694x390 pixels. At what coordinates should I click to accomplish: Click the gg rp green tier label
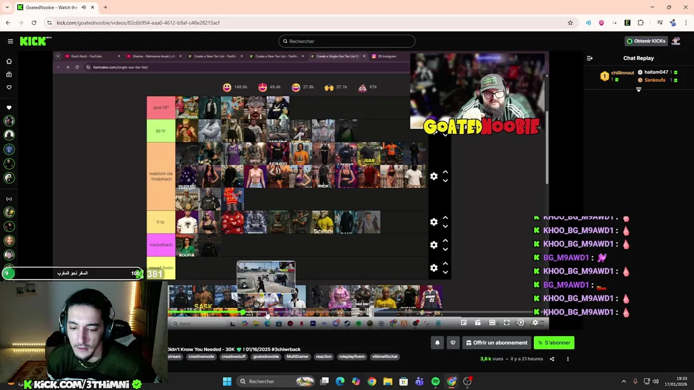[x=161, y=131]
